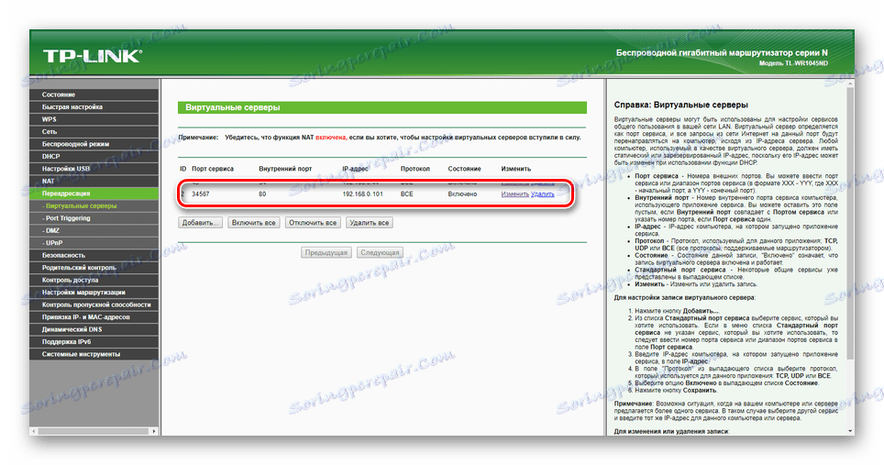Click the Изменить column header
The height and width of the screenshot is (465, 884).
516,169
